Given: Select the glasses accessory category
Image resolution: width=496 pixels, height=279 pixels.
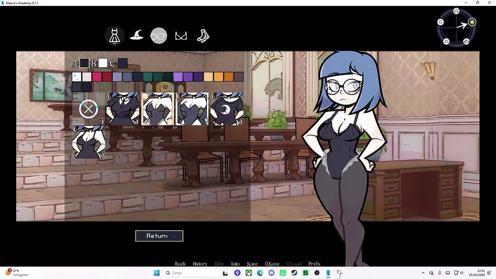Looking at the screenshot, I should (158, 36).
